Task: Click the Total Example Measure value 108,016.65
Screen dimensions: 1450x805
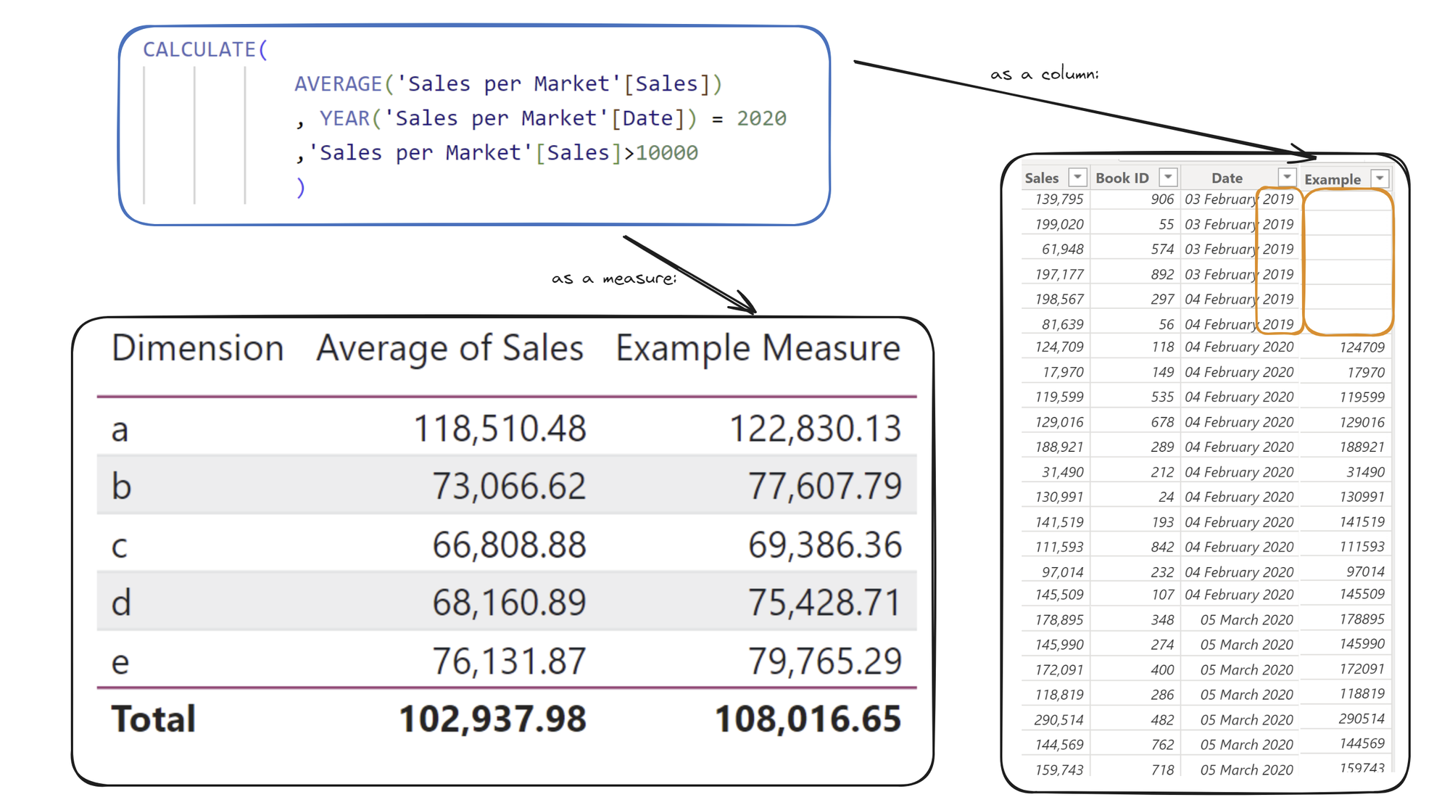Action: (808, 719)
